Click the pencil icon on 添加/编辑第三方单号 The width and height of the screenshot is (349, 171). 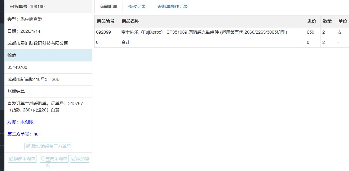pyautogui.click(x=28, y=146)
